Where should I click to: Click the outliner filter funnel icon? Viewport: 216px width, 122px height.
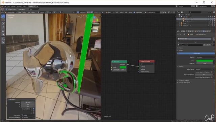(210, 12)
